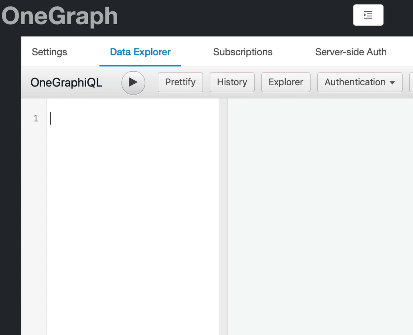Run the query with the play button
413x335 pixels.
133,82
